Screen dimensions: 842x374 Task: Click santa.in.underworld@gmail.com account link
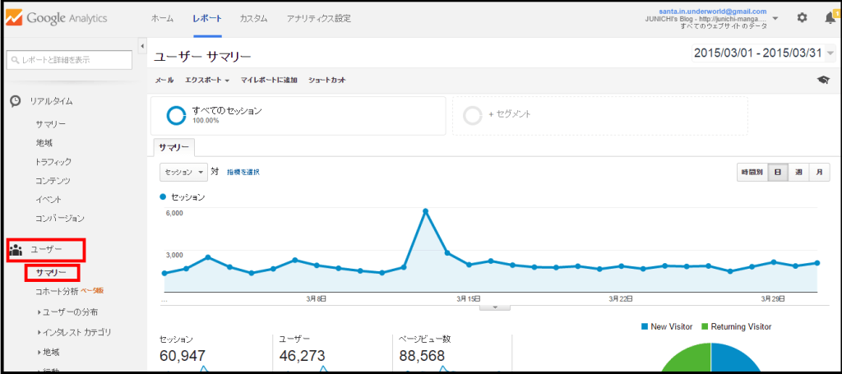[x=713, y=11]
